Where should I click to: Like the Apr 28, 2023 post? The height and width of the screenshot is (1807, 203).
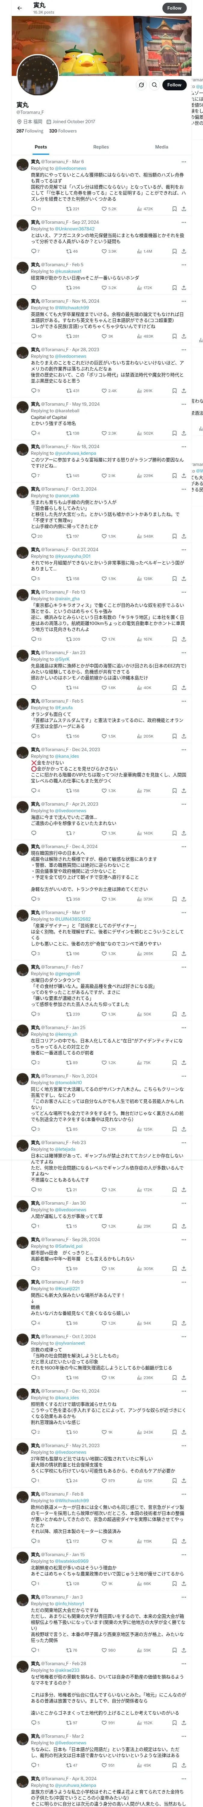(104, 391)
